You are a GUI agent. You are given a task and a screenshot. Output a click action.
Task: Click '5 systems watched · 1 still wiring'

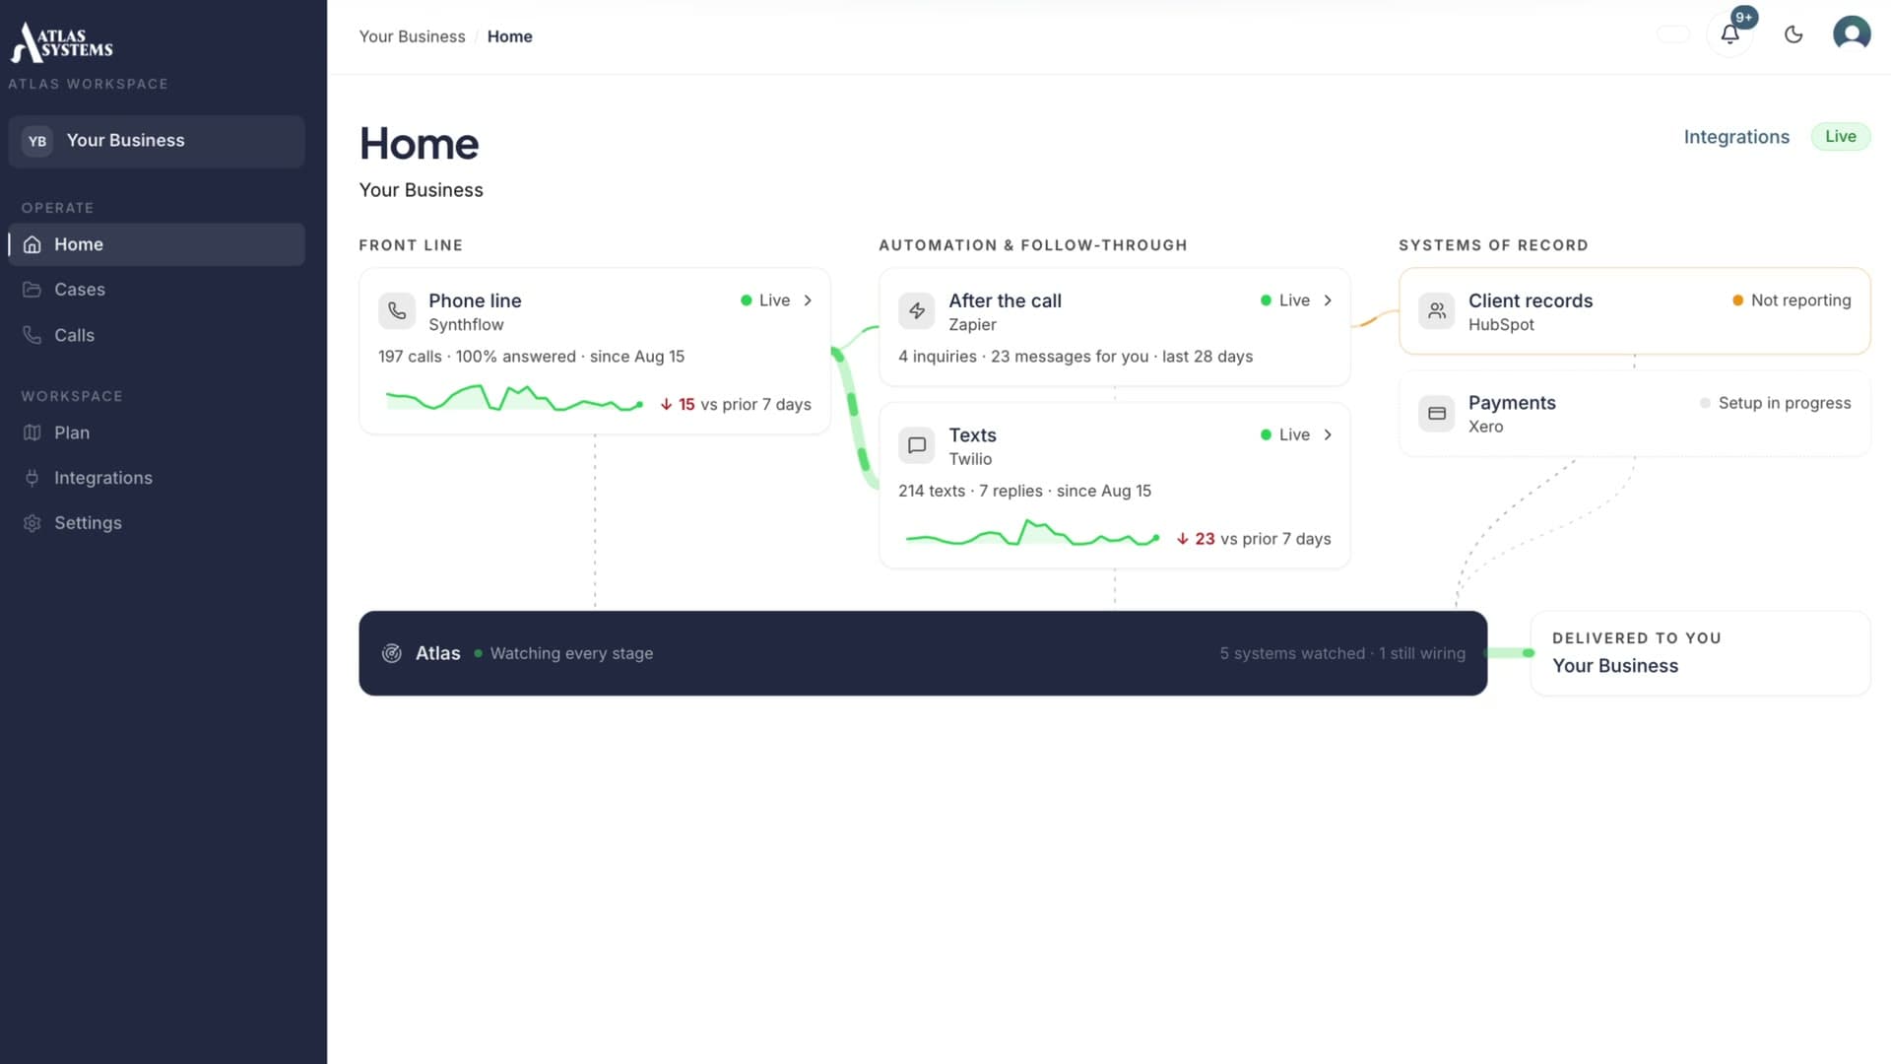[1342, 653]
